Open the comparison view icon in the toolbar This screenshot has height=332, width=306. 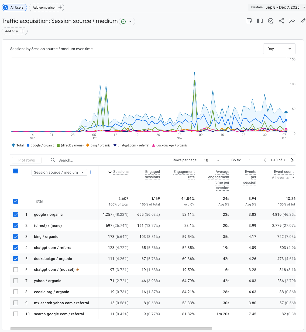pos(260,21)
